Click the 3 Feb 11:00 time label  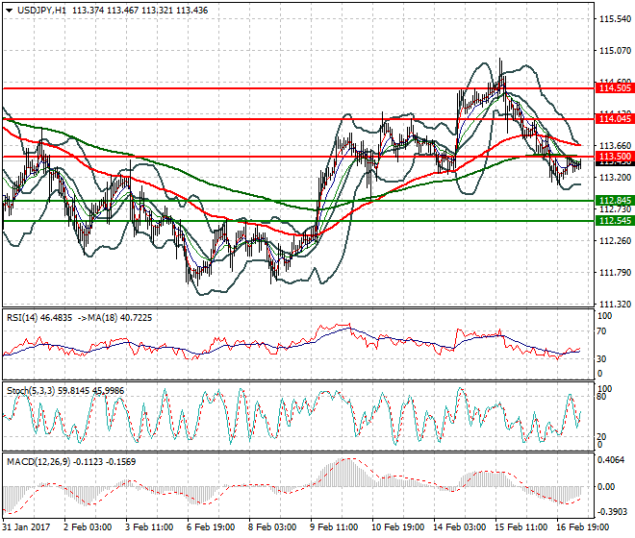(149, 527)
